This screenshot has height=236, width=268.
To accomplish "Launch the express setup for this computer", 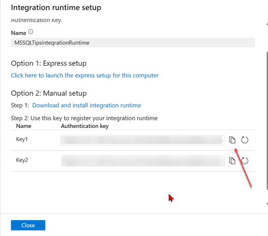I will [85, 75].
